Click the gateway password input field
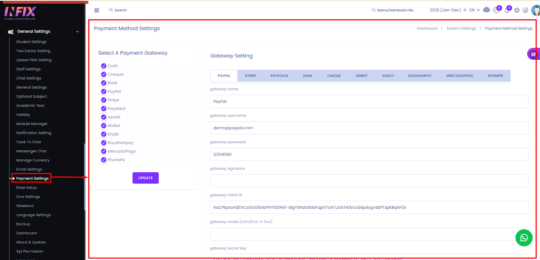The height and width of the screenshot is (260, 540). [369, 154]
